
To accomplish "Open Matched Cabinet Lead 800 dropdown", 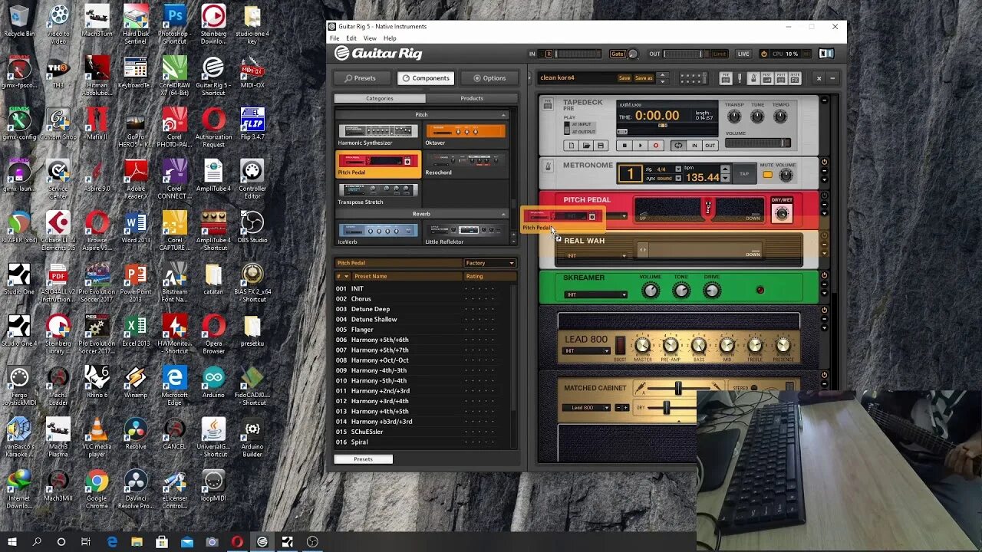I will click(587, 408).
